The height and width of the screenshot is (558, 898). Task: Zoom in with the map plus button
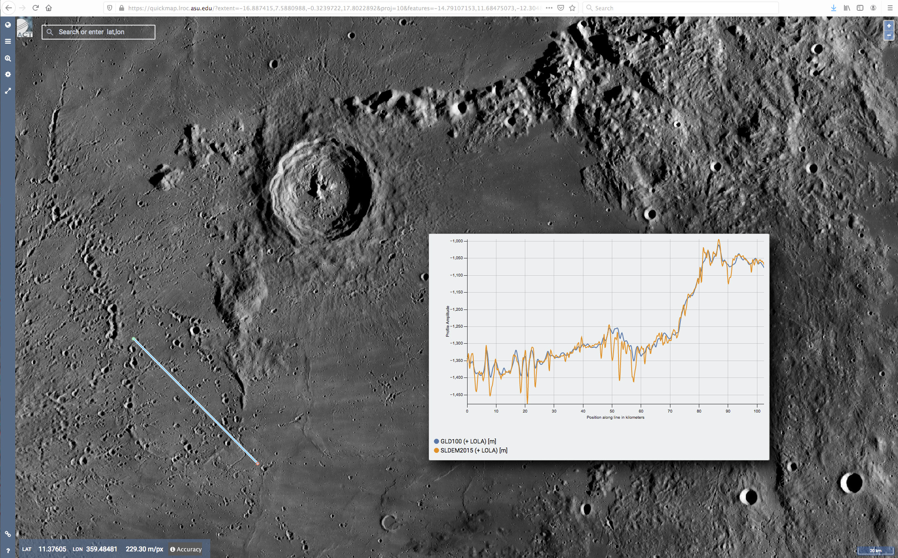[889, 26]
